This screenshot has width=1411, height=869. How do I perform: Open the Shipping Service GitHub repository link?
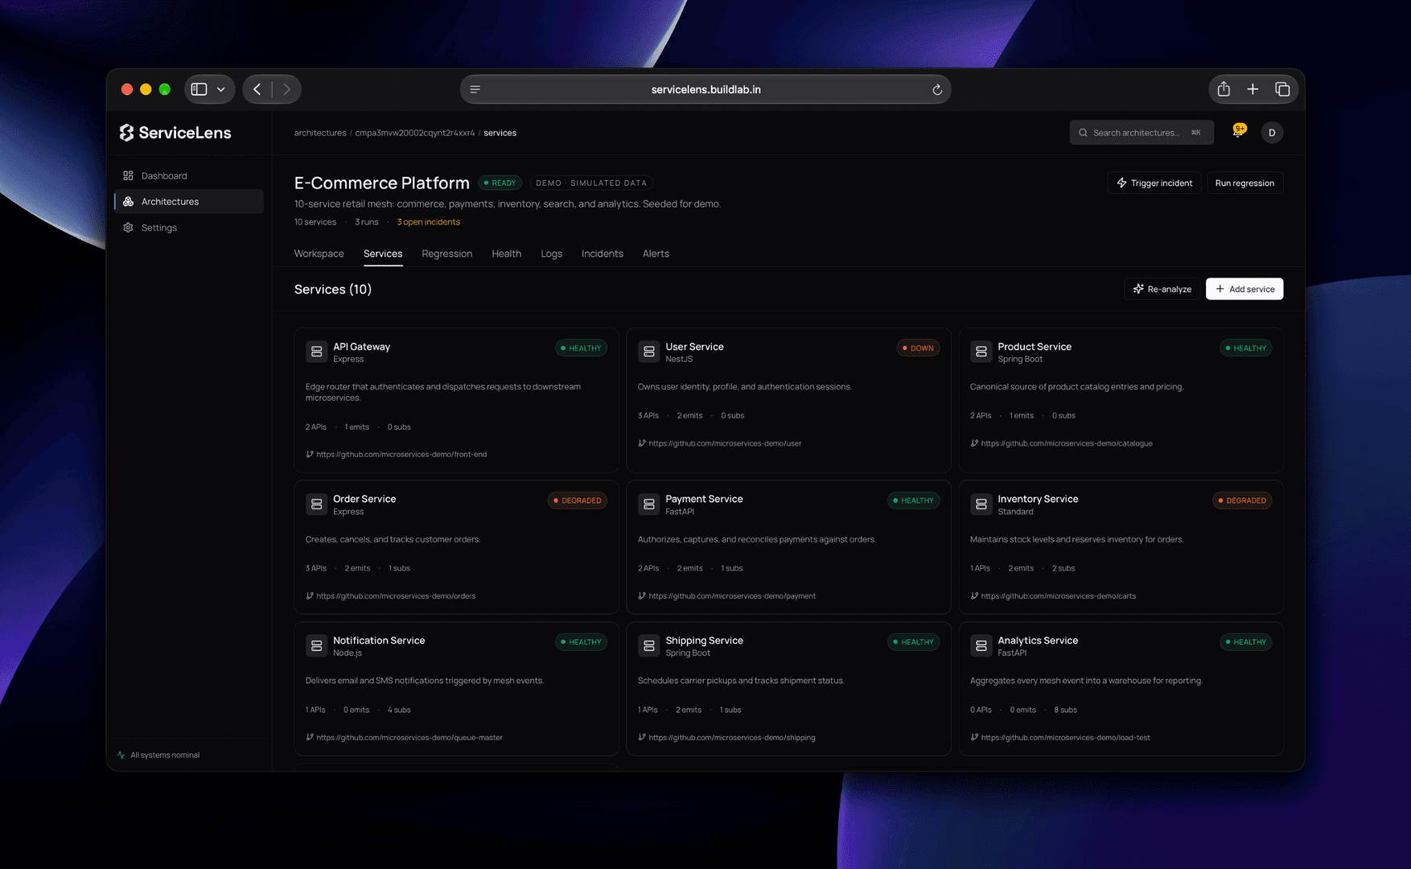[731, 738]
